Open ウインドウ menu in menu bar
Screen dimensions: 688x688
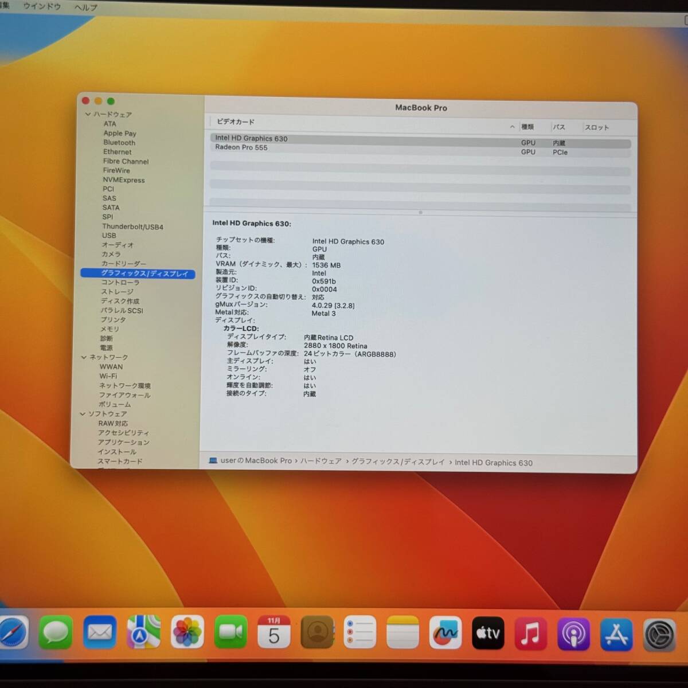coord(42,6)
